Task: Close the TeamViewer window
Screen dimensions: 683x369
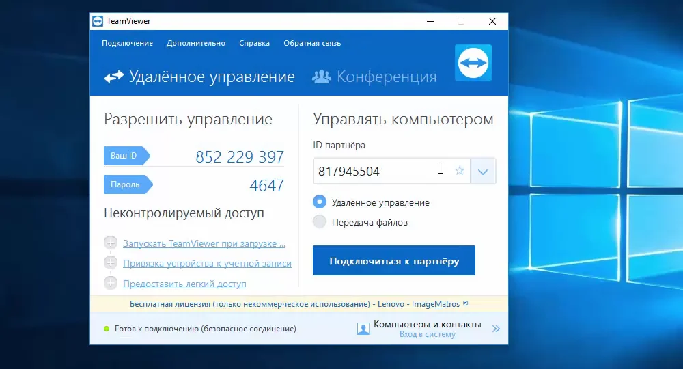Action: 492,21
